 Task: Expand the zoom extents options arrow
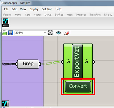click(54, 33)
